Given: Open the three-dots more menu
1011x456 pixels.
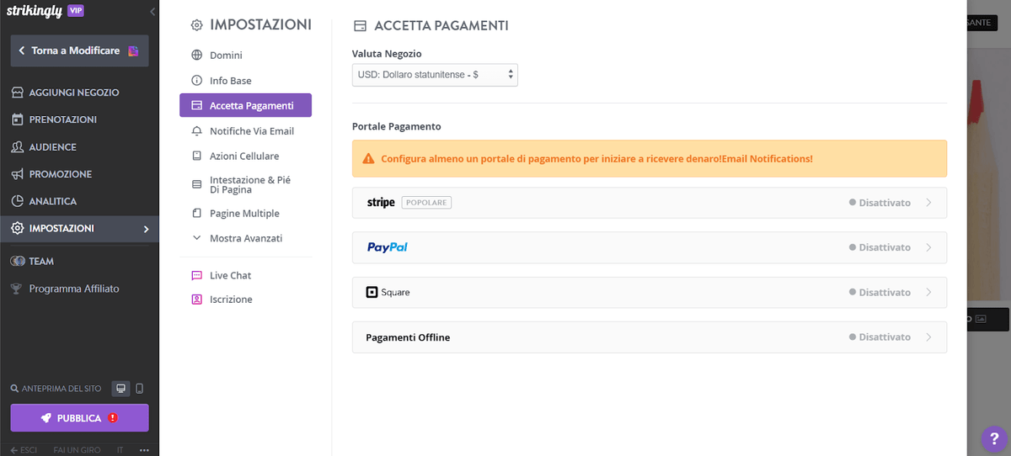Looking at the screenshot, I should (x=144, y=450).
